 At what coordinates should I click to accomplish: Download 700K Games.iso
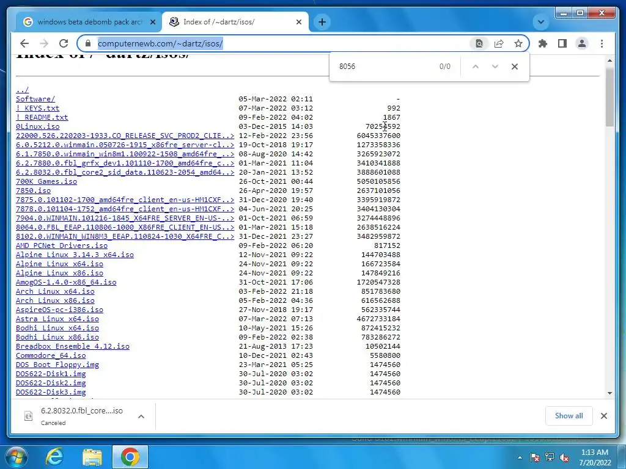coord(46,181)
